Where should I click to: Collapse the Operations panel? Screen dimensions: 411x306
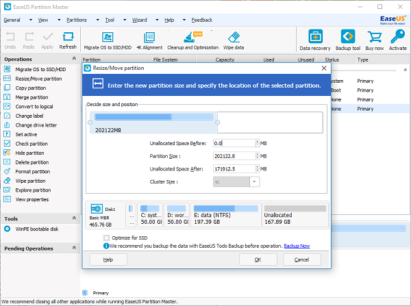(x=74, y=58)
